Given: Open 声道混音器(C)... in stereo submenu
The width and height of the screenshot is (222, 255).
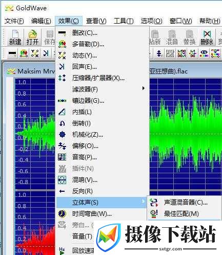Looking at the screenshot, I should [x=185, y=203].
